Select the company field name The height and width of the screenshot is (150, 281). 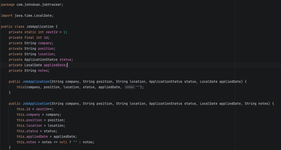coord(45,43)
